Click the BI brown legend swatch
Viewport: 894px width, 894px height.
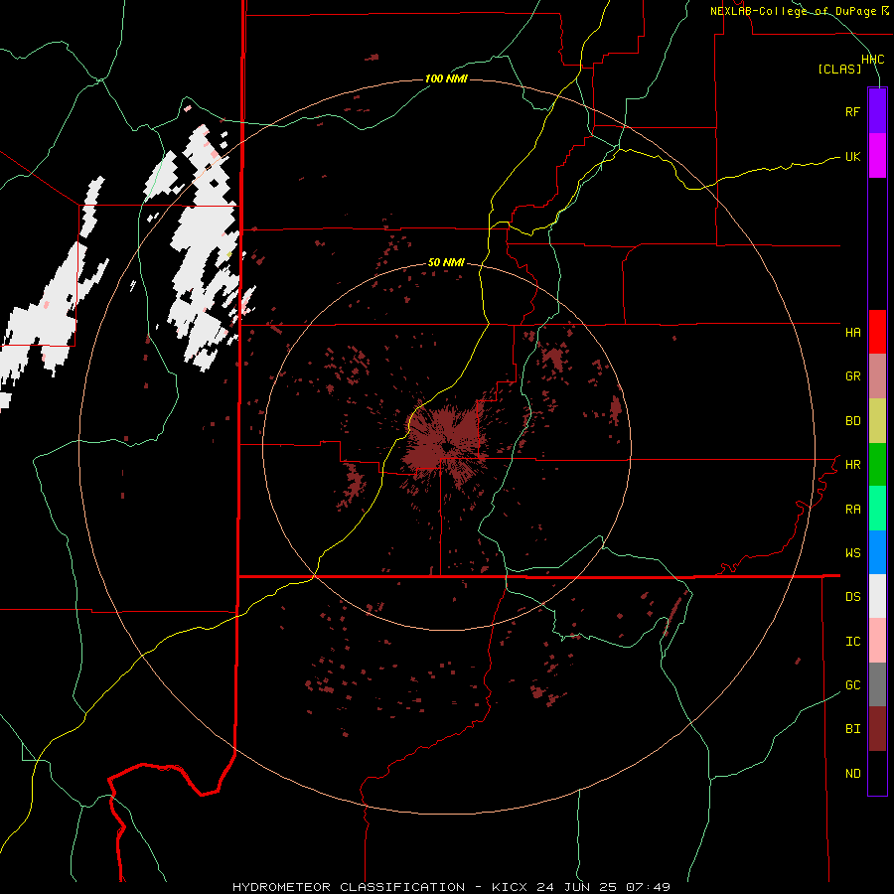(877, 729)
